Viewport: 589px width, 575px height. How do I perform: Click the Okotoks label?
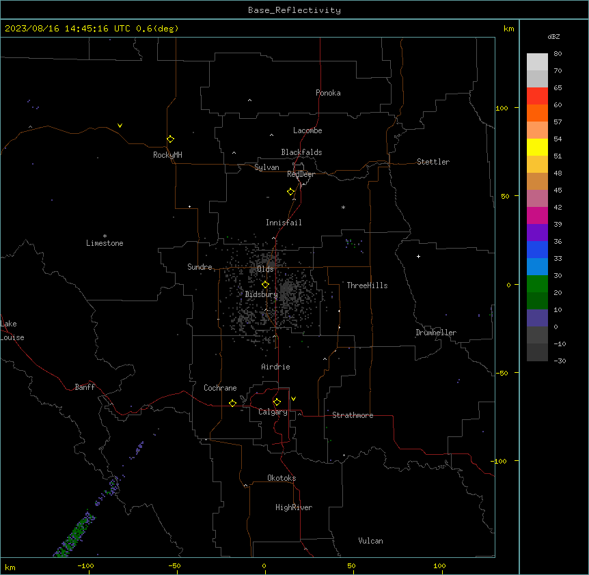282,478
